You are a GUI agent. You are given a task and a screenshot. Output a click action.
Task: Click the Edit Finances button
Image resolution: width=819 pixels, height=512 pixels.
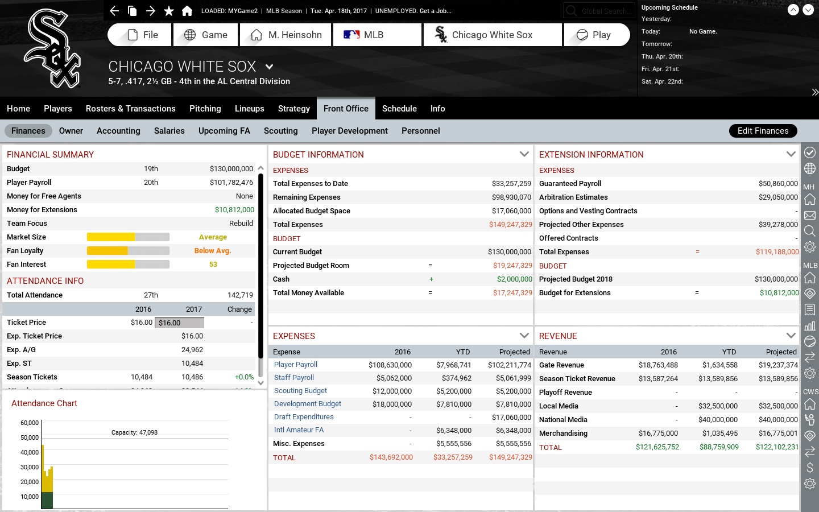[x=763, y=131]
